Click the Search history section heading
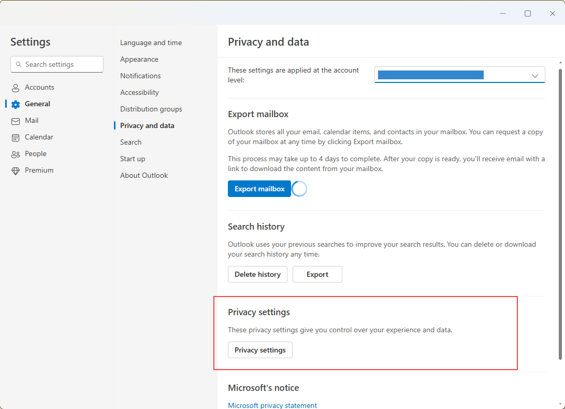Viewport: 565px width, 409px height. (x=256, y=227)
